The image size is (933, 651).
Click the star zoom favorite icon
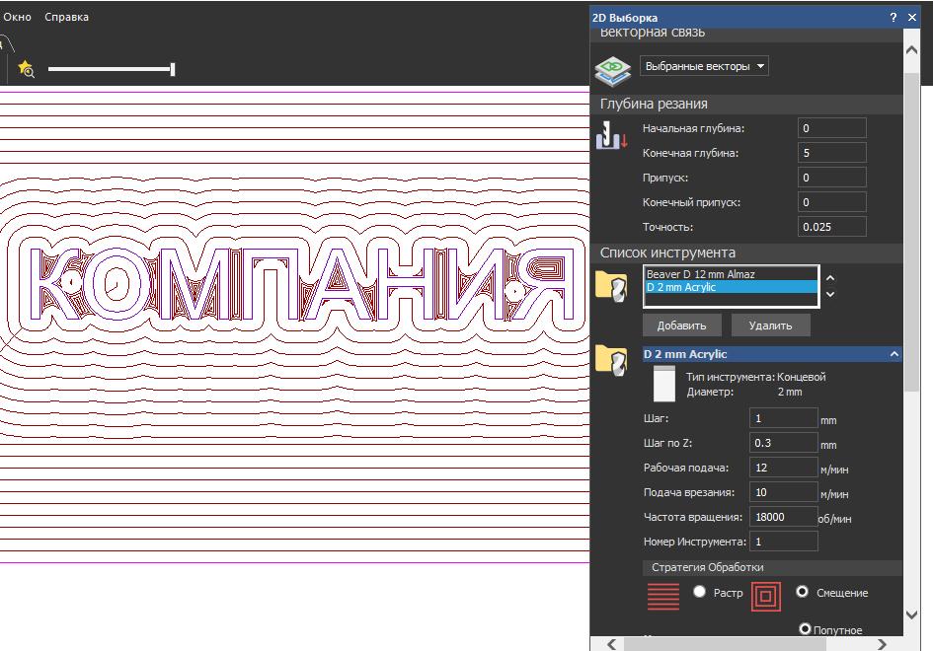pyautogui.click(x=27, y=69)
